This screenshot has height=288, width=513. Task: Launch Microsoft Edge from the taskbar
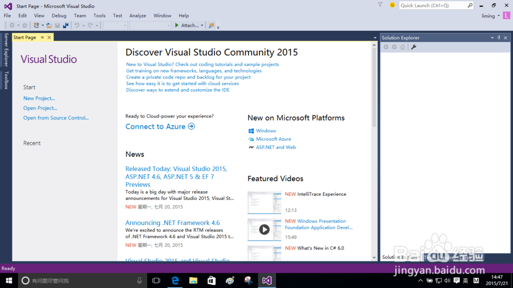click(175, 280)
